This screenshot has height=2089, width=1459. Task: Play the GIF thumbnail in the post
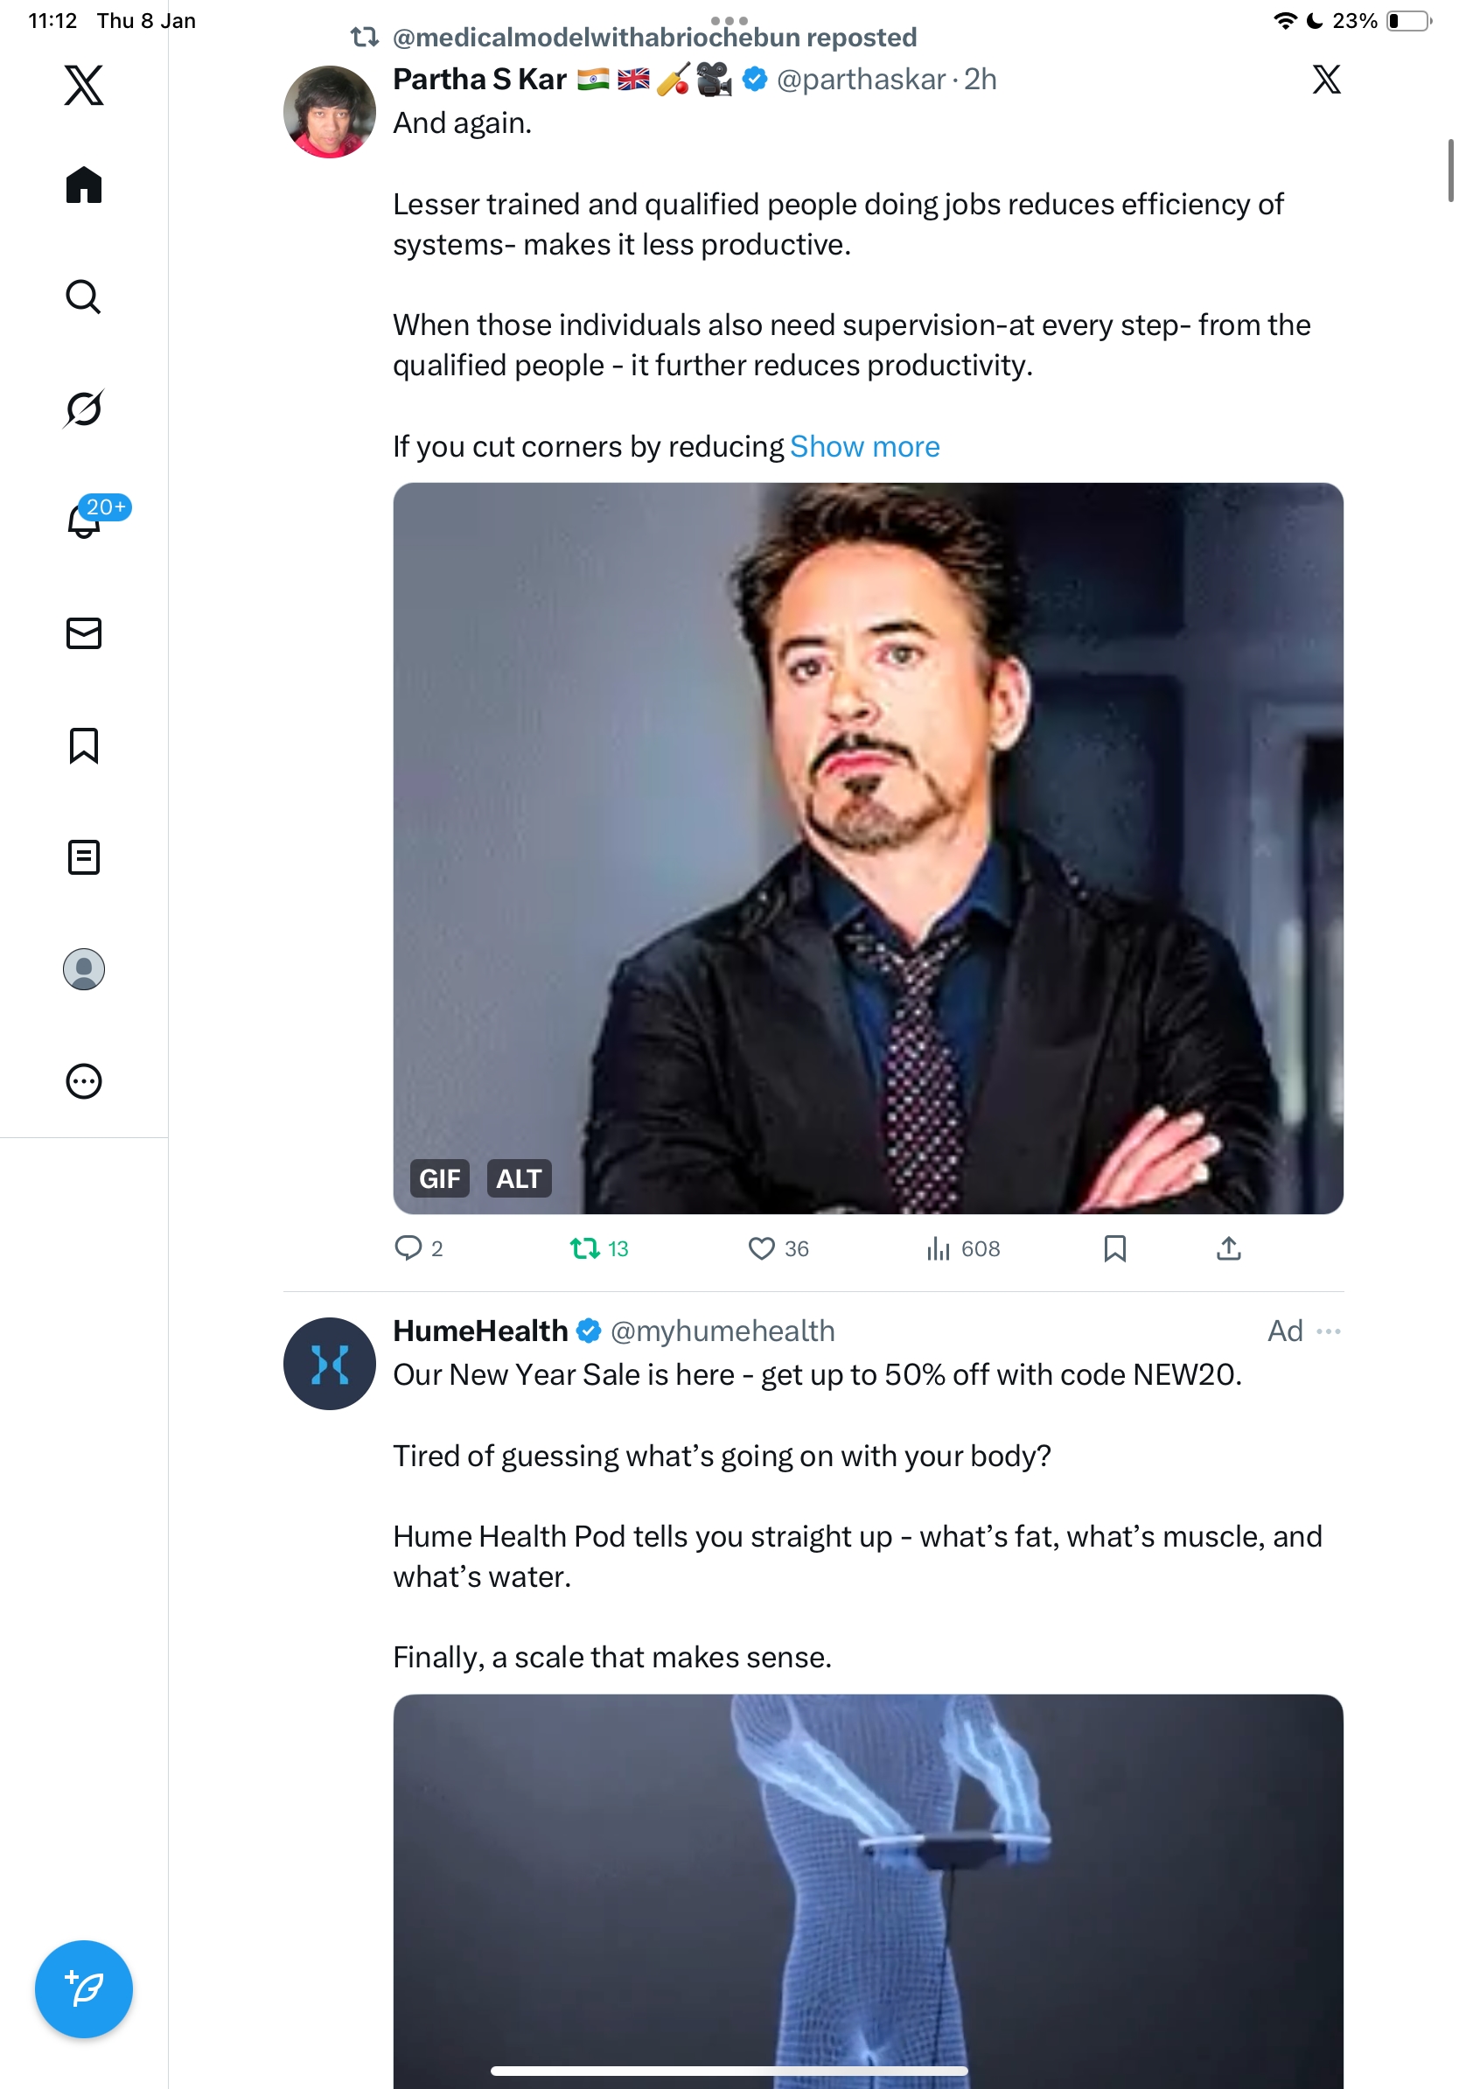868,848
